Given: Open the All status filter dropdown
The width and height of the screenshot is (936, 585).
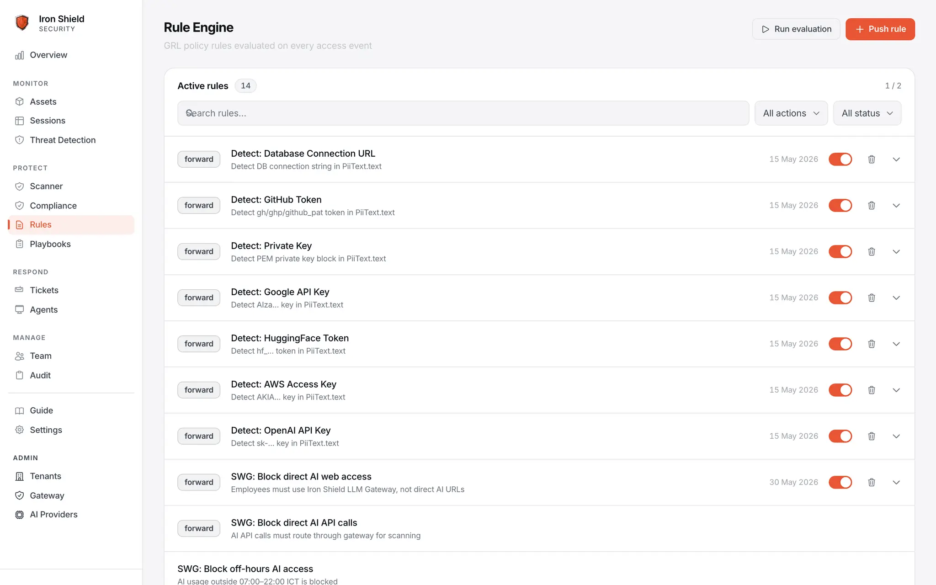Looking at the screenshot, I should (x=867, y=113).
